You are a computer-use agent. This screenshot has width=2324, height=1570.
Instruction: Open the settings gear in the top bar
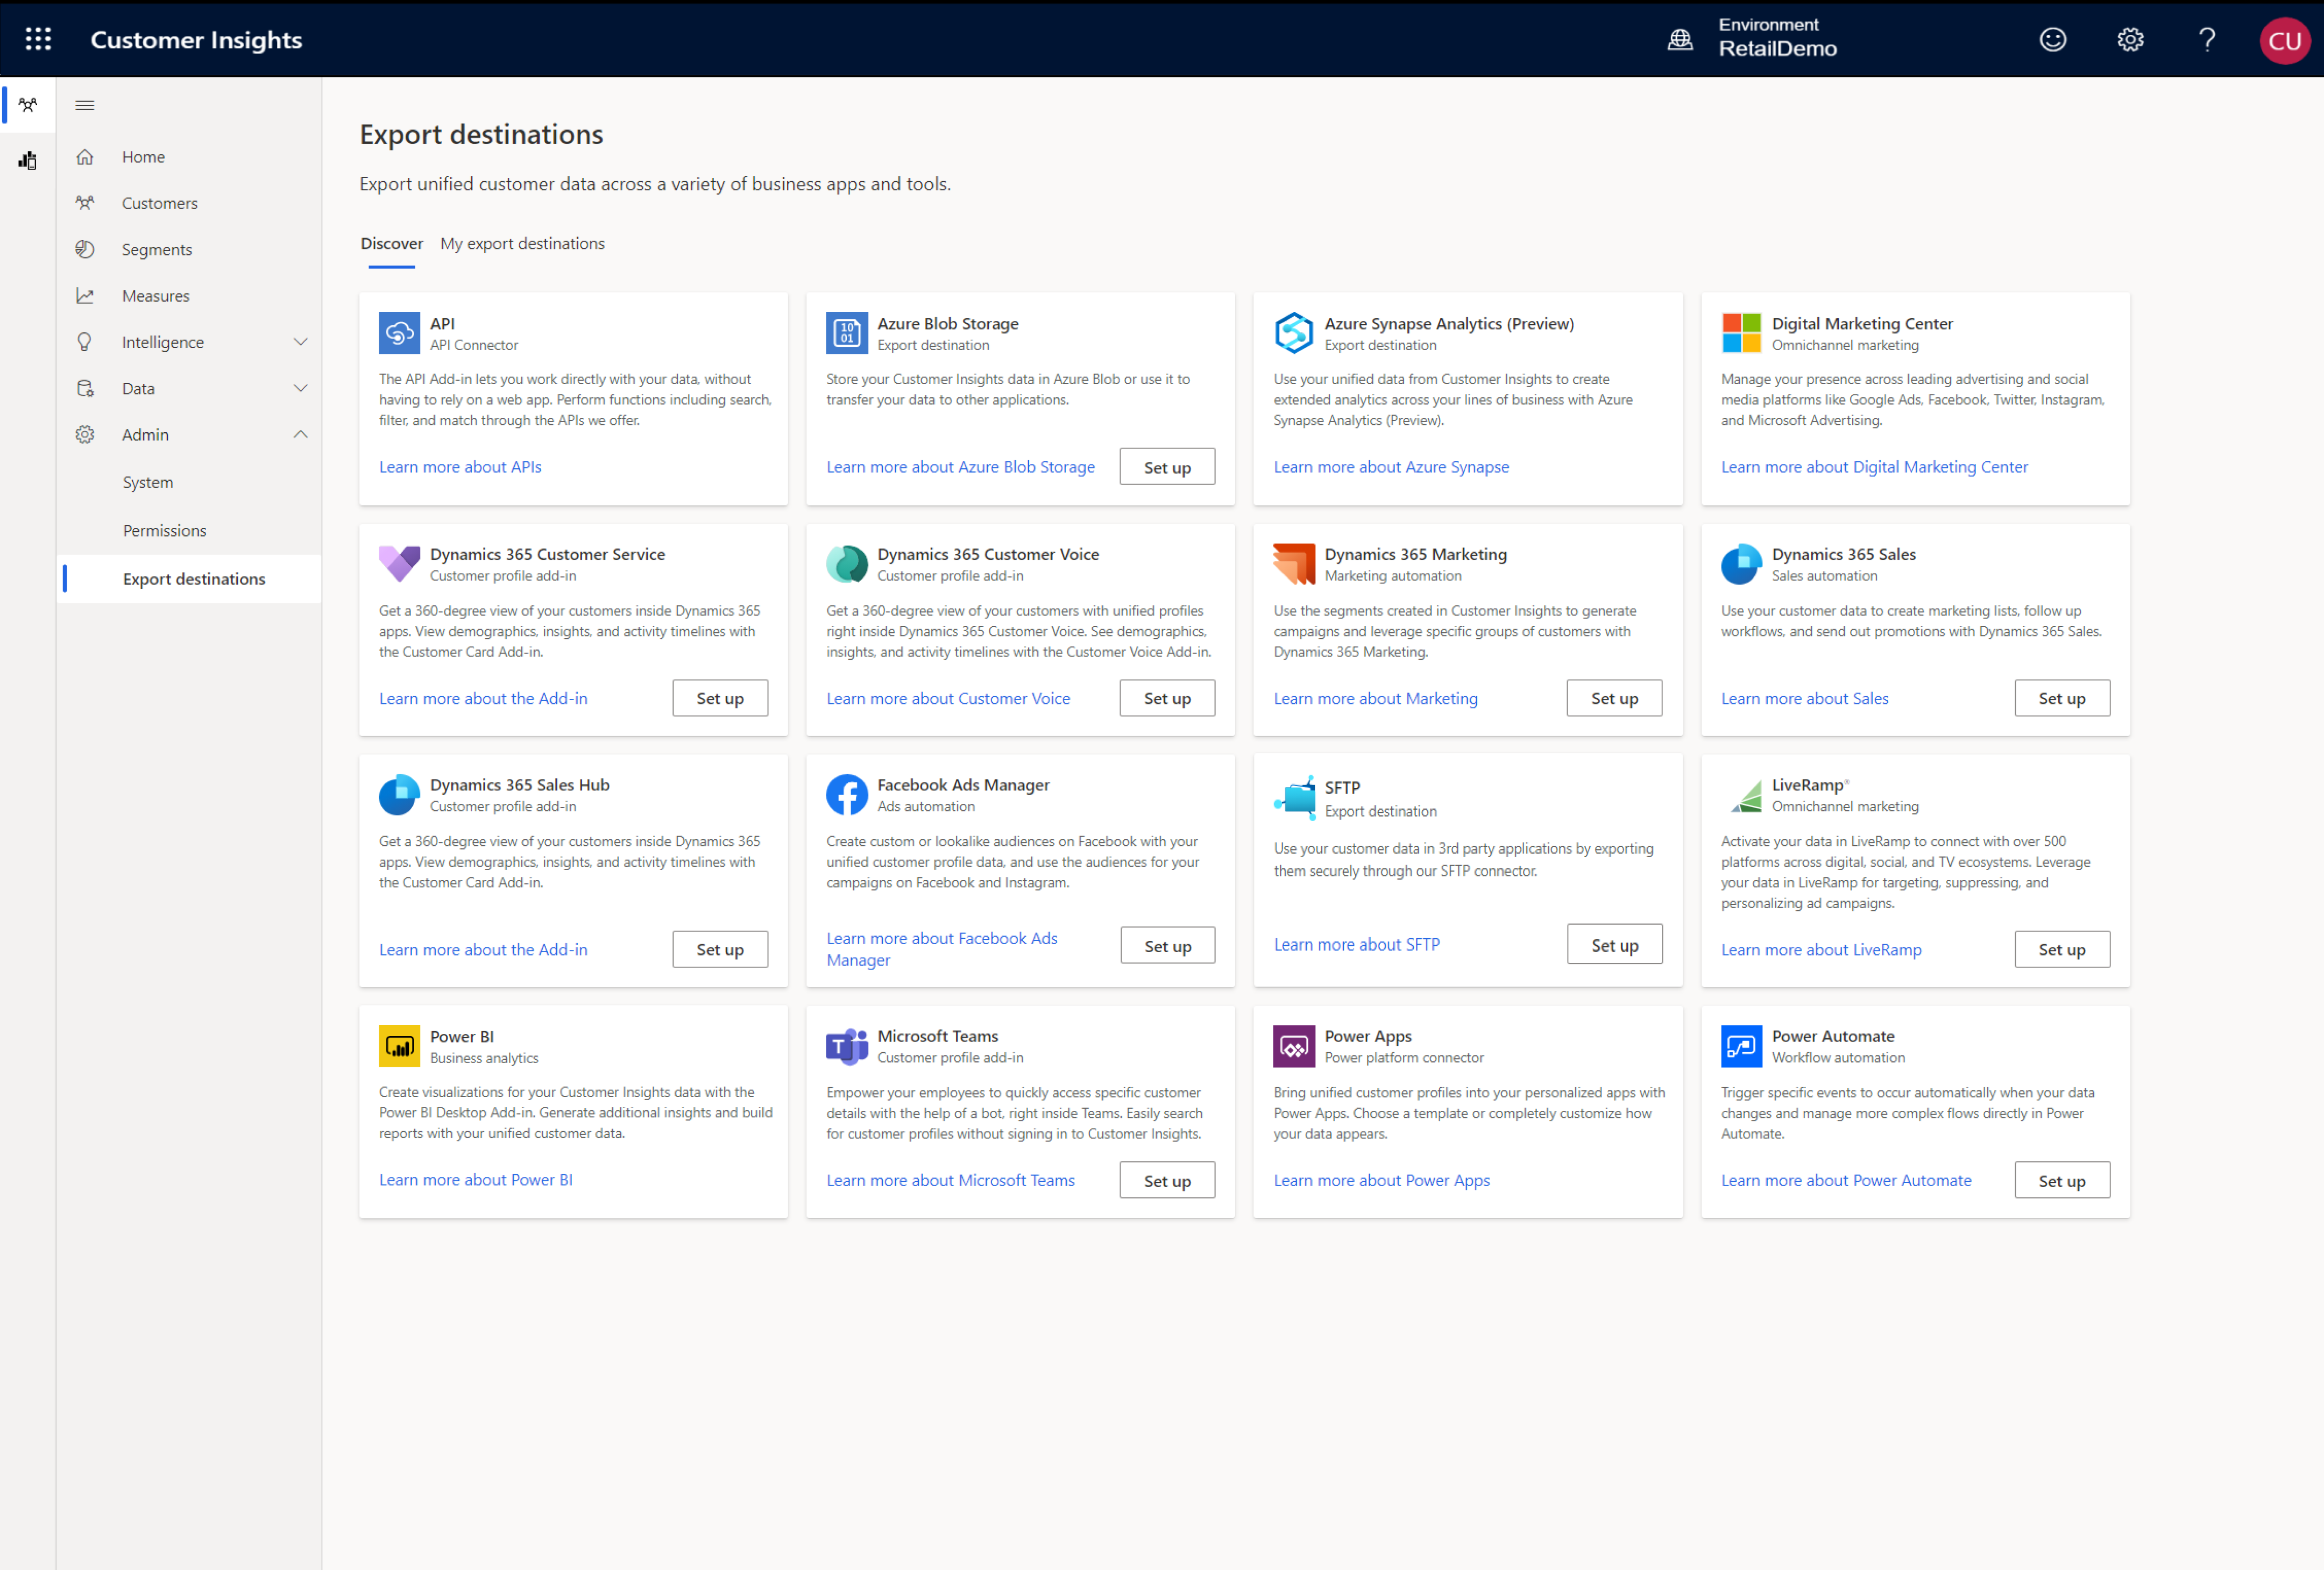click(2129, 39)
